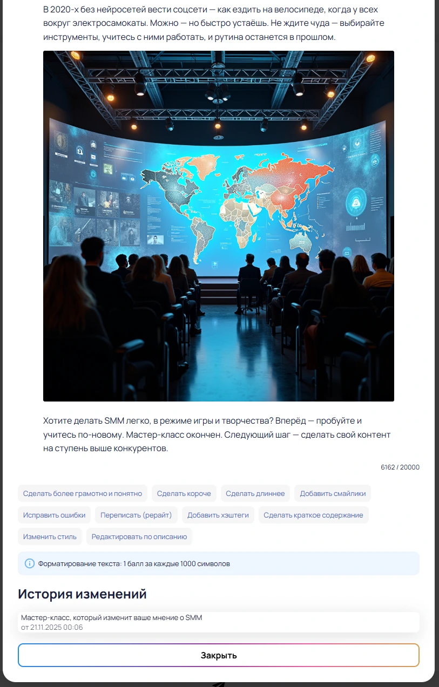Click 'Исправить ошибки' to fix errors

click(54, 515)
